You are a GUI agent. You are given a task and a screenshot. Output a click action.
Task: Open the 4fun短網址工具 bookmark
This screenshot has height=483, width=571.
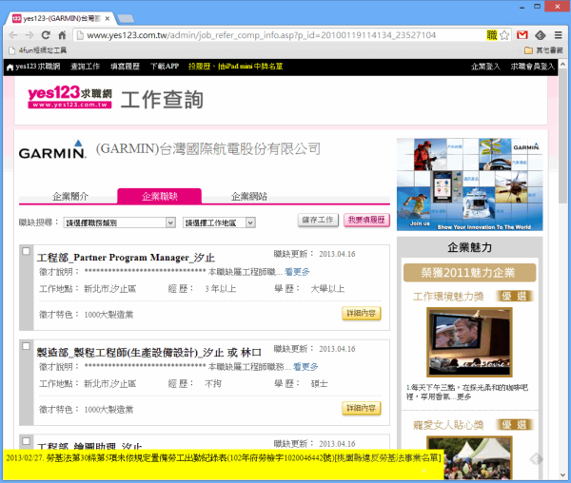pos(37,50)
